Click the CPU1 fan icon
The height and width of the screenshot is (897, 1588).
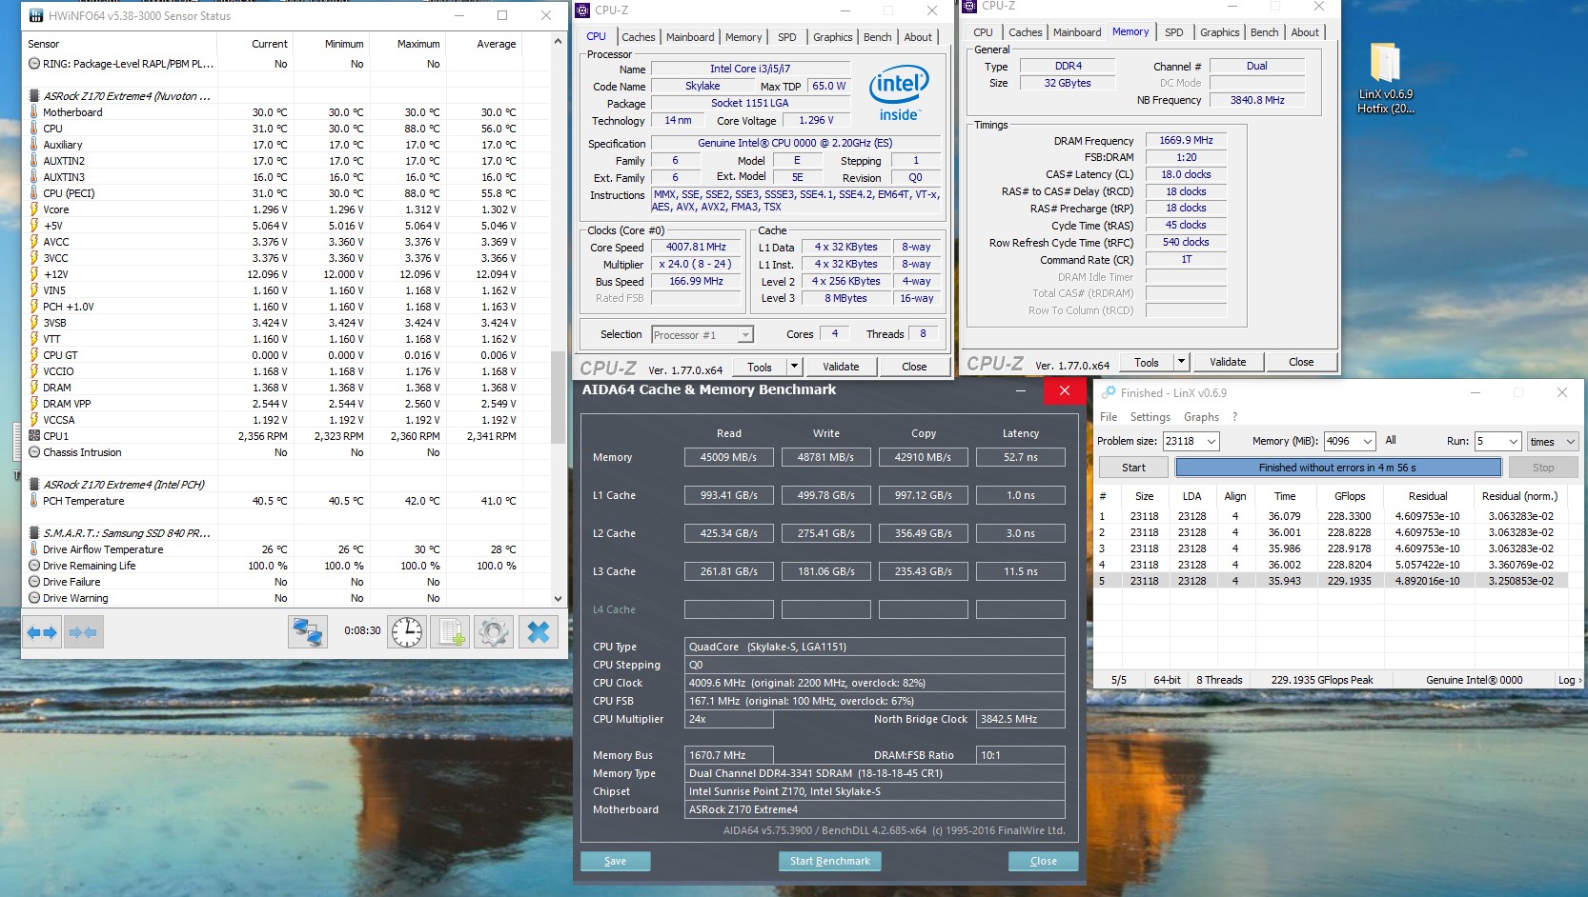34,436
